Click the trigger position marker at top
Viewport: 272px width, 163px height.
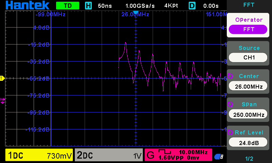(136, 13)
